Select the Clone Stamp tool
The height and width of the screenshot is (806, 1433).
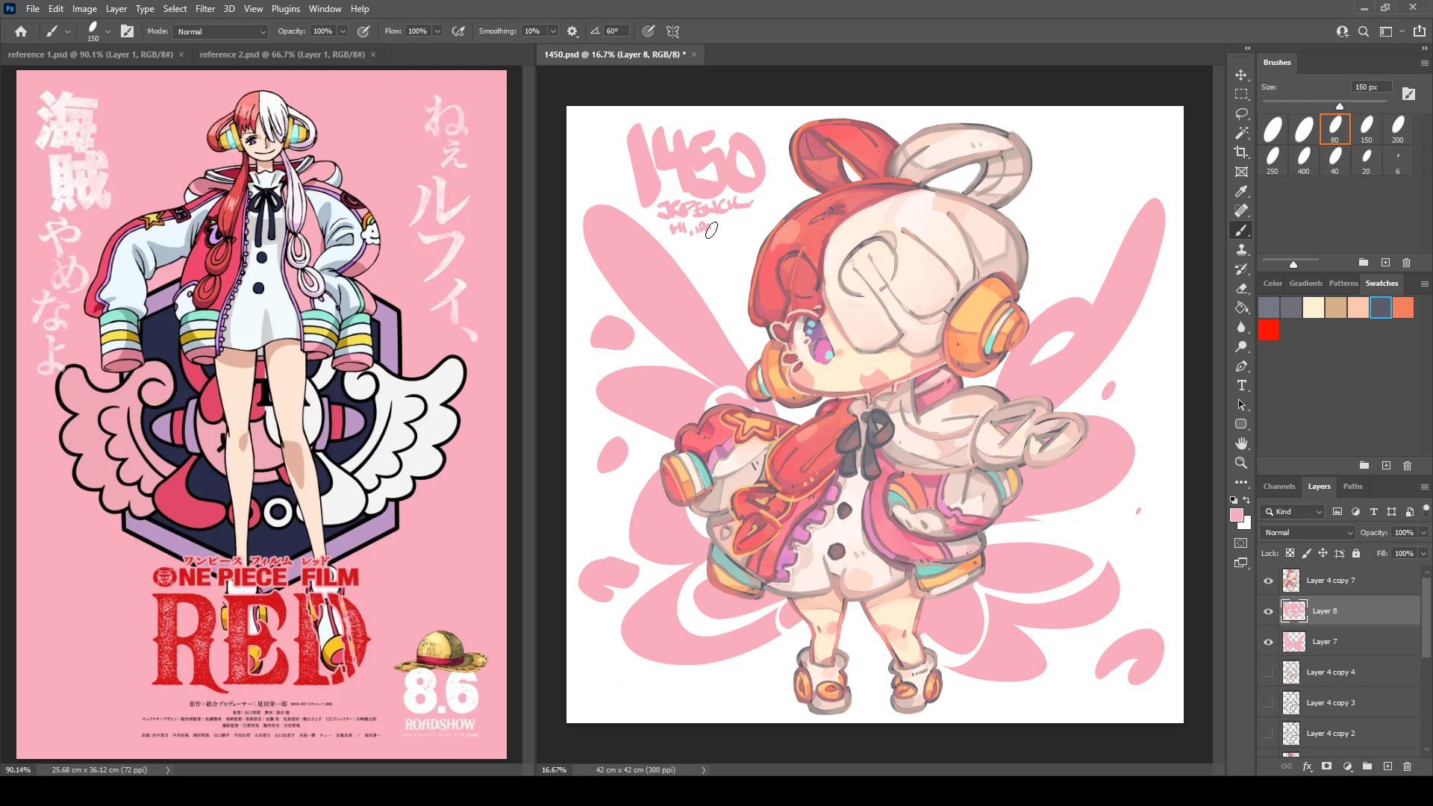tap(1241, 250)
